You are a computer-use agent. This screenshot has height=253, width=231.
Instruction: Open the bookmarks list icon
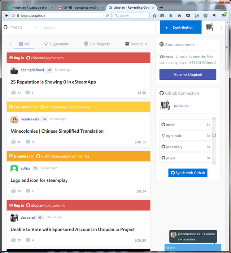[162, 16]
